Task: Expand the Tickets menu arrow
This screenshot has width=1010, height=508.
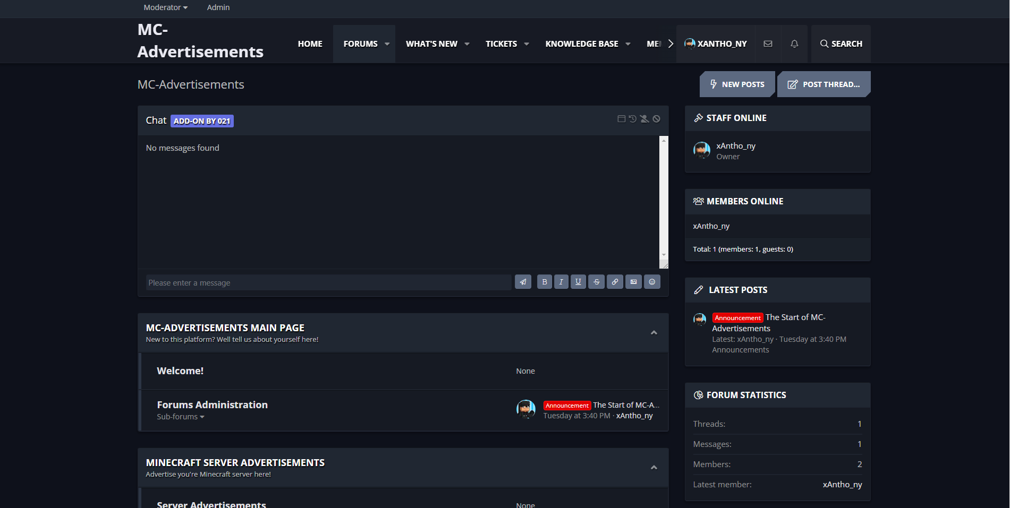Action: tap(527, 44)
